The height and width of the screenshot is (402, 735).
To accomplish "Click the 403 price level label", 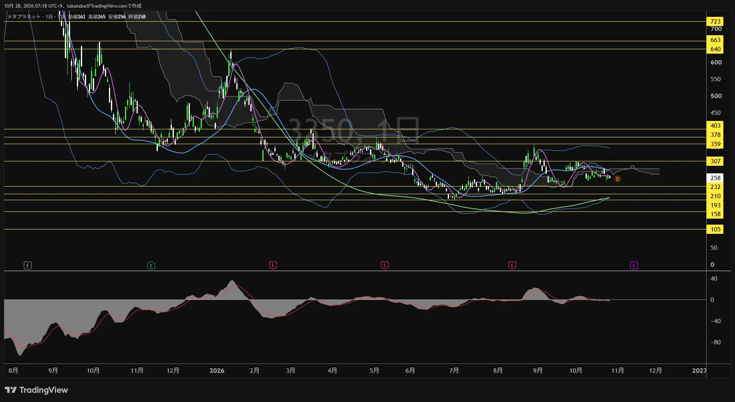I will coord(715,126).
